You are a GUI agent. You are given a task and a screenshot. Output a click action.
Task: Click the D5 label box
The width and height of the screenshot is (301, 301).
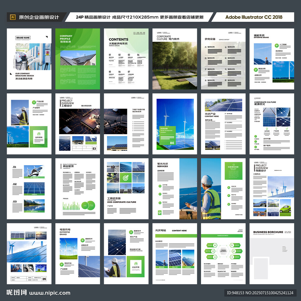pyautogui.click(x=44, y=279)
